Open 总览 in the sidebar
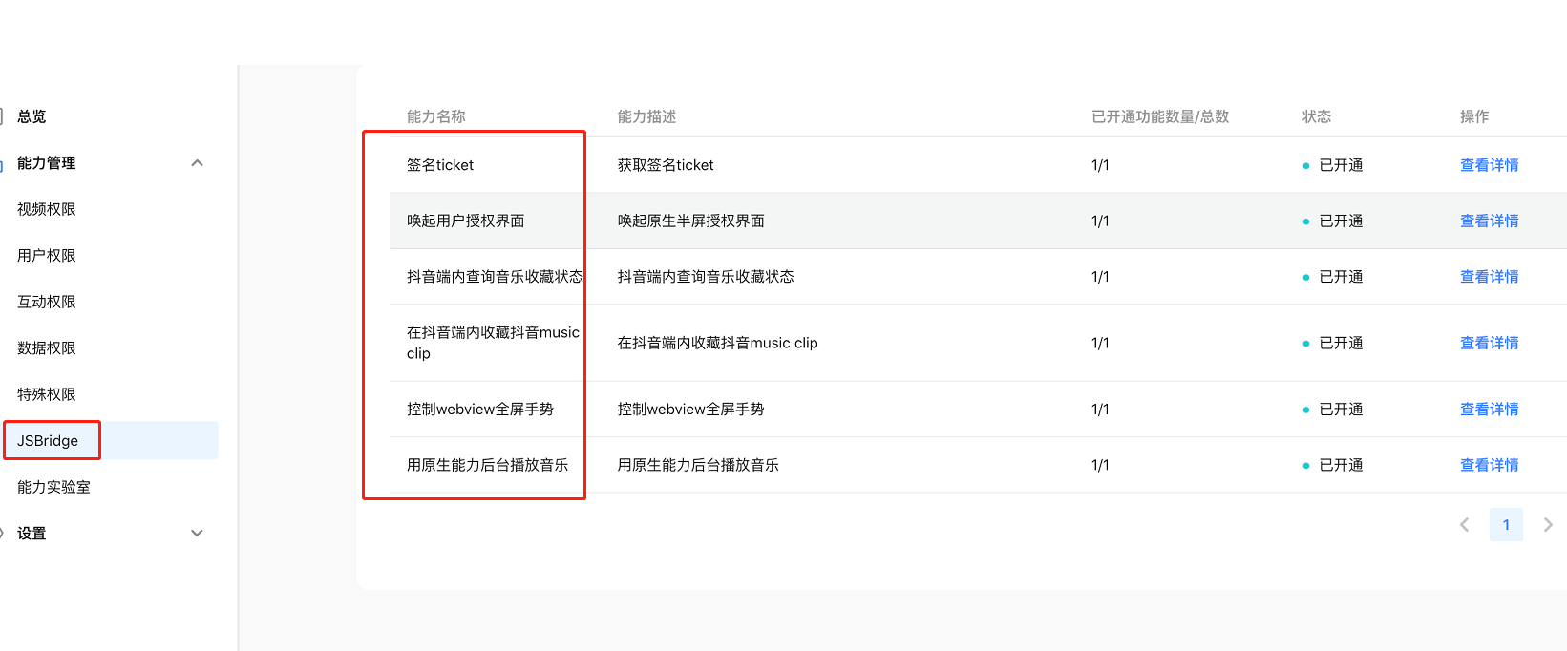 (x=32, y=116)
